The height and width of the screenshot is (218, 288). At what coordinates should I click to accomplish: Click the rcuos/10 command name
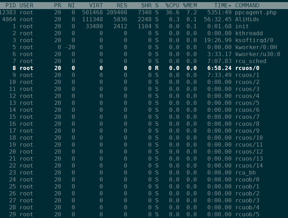(249, 138)
